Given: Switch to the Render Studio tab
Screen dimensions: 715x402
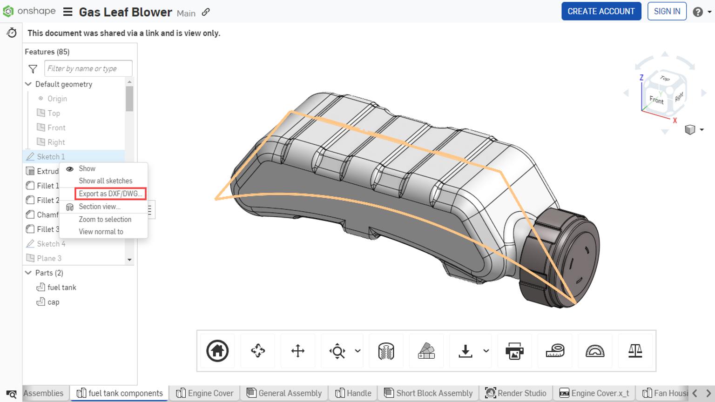Looking at the screenshot, I should tap(516, 393).
